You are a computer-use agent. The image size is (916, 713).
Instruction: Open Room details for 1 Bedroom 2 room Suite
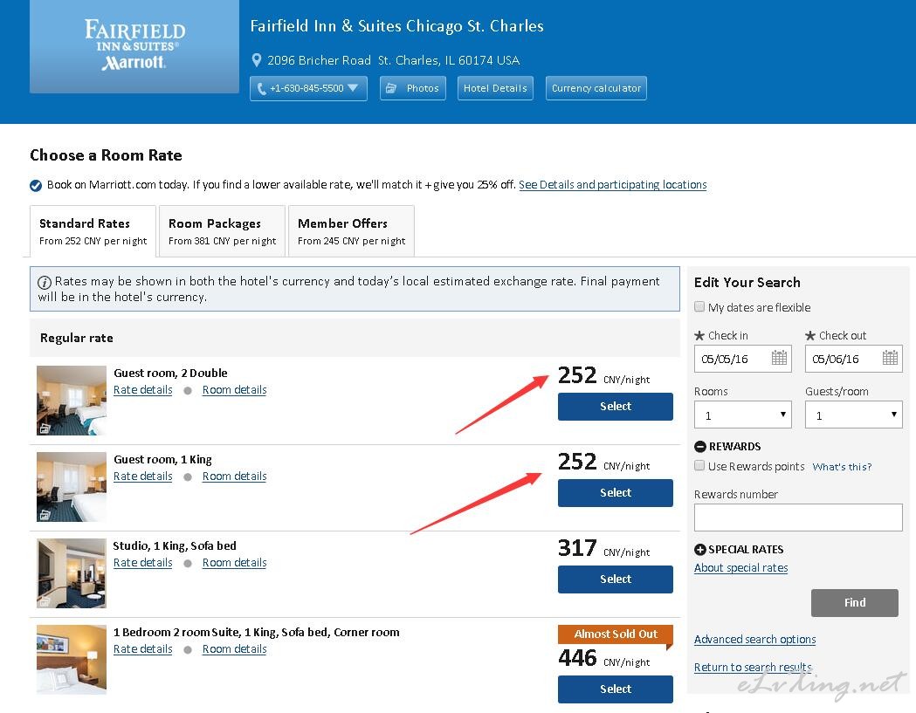(x=234, y=649)
